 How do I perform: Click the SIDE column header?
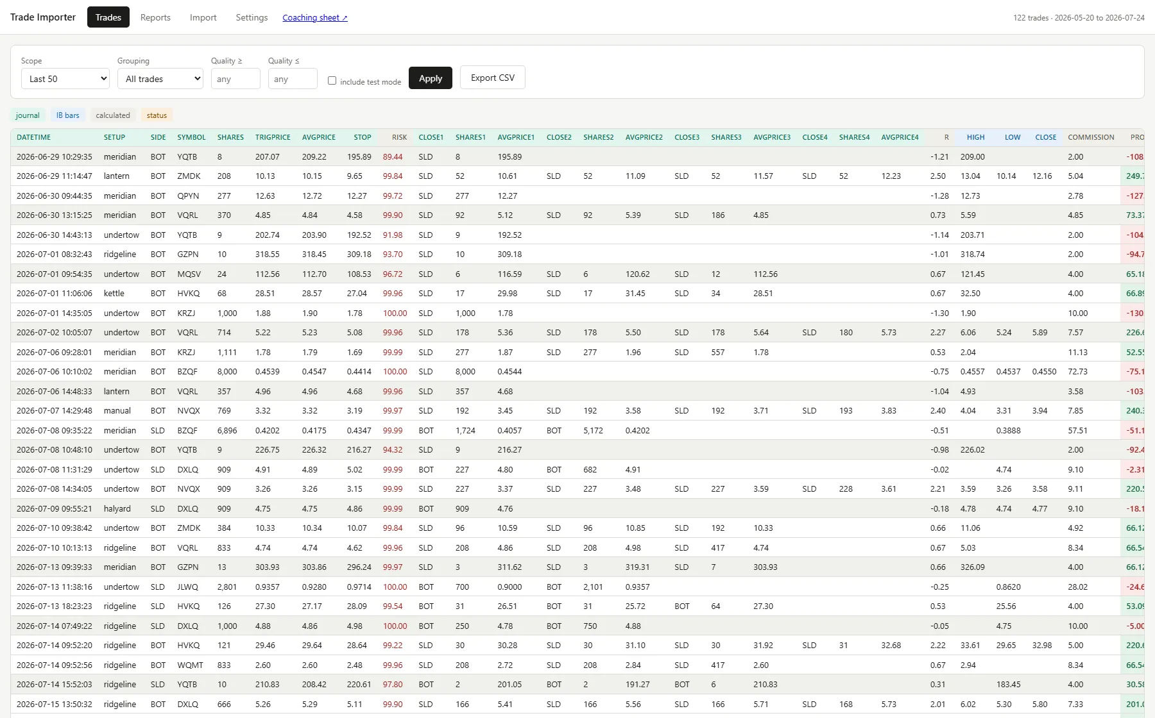click(158, 137)
